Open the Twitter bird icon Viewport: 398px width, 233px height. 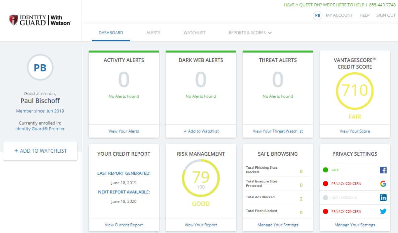coord(383,211)
